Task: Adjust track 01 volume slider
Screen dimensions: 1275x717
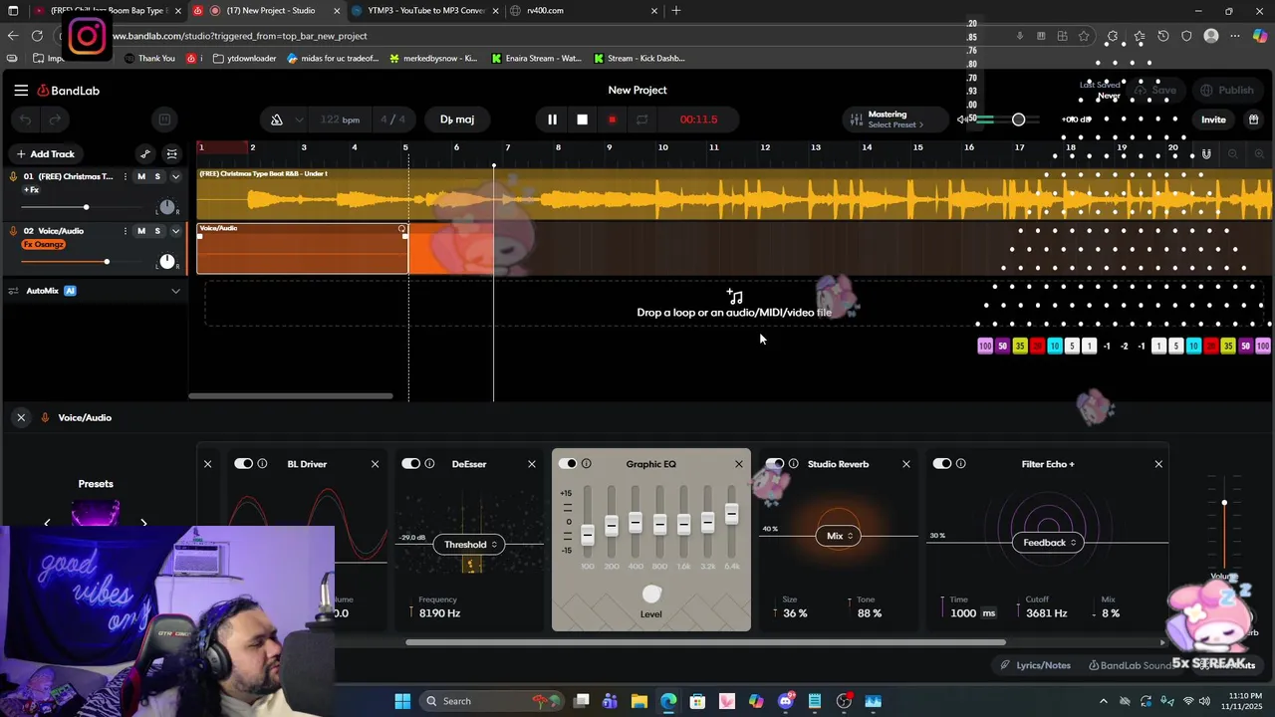Action: [x=86, y=207]
